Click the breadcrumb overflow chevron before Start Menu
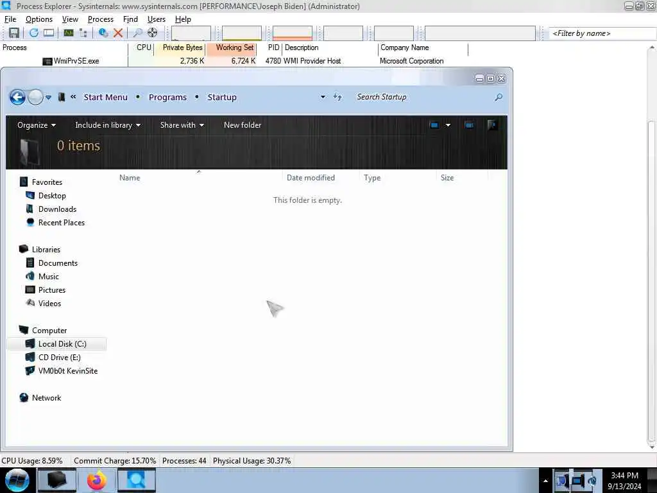This screenshot has width=657, height=493. pos(73,97)
